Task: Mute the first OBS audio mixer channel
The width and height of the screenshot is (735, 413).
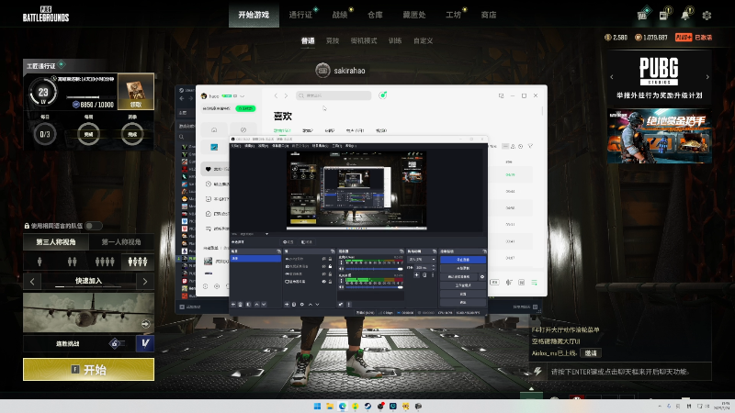Action: tap(341, 269)
